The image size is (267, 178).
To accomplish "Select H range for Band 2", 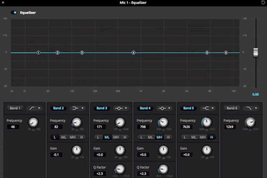I will pyautogui.click(x=82, y=137).
